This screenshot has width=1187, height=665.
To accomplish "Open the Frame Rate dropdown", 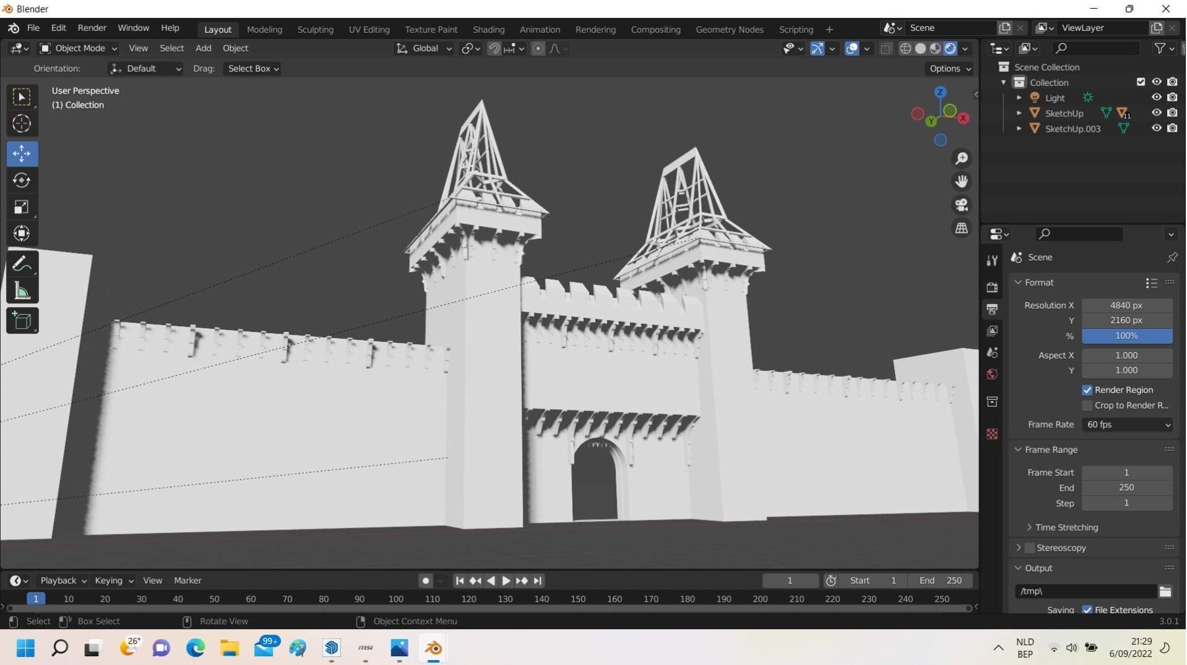I will point(1126,425).
